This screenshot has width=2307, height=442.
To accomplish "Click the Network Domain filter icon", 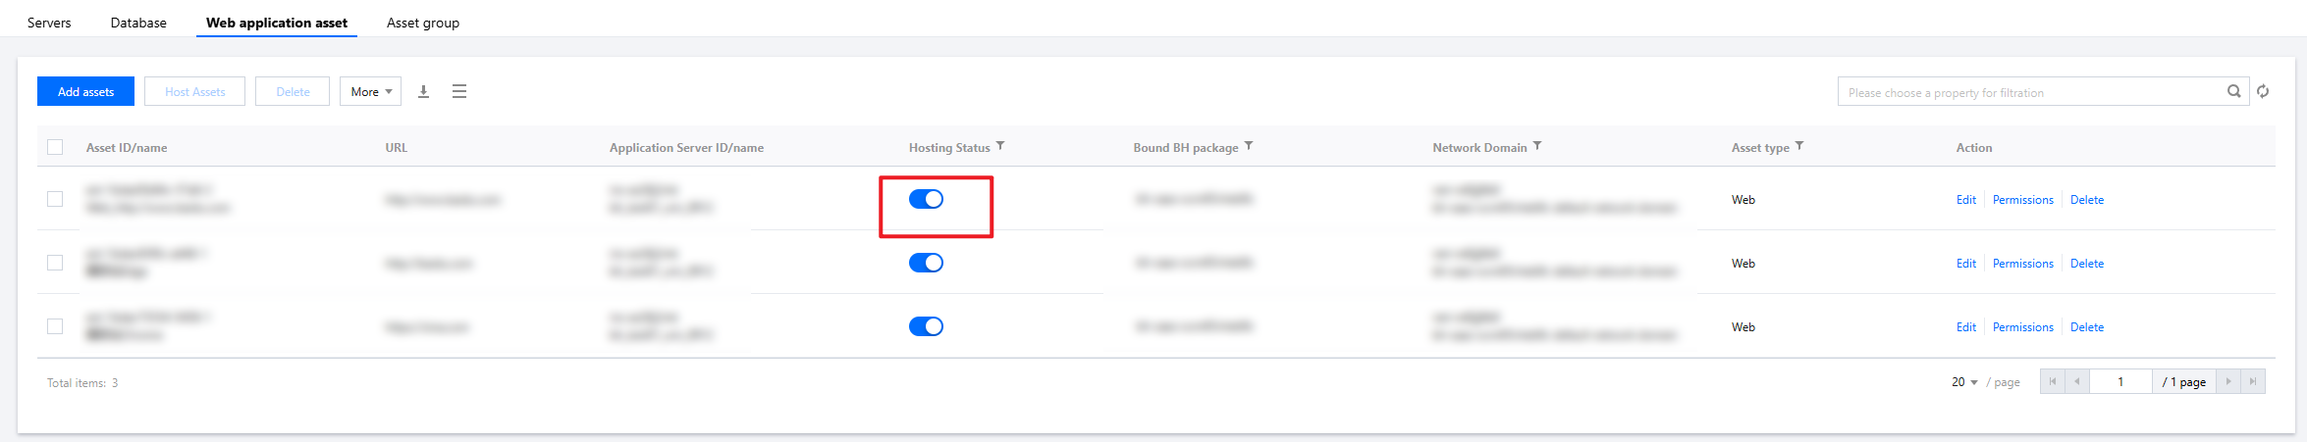I will [1537, 146].
